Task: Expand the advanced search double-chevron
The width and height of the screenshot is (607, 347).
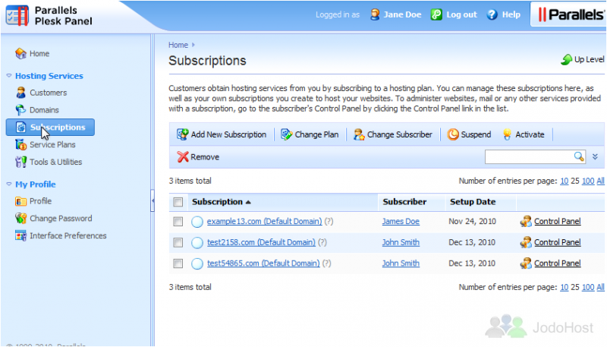Action: click(595, 157)
